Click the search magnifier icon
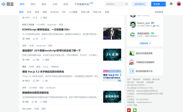The width and height of the screenshot is (183, 112). click(x=127, y=4)
